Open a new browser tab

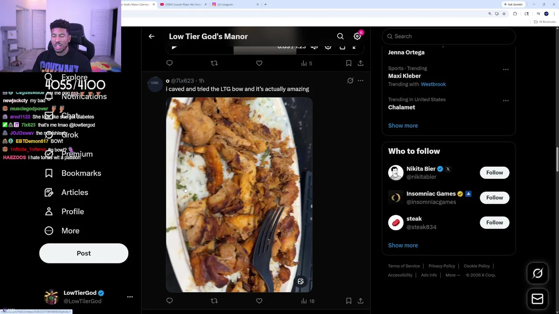pyautogui.click(x=265, y=4)
